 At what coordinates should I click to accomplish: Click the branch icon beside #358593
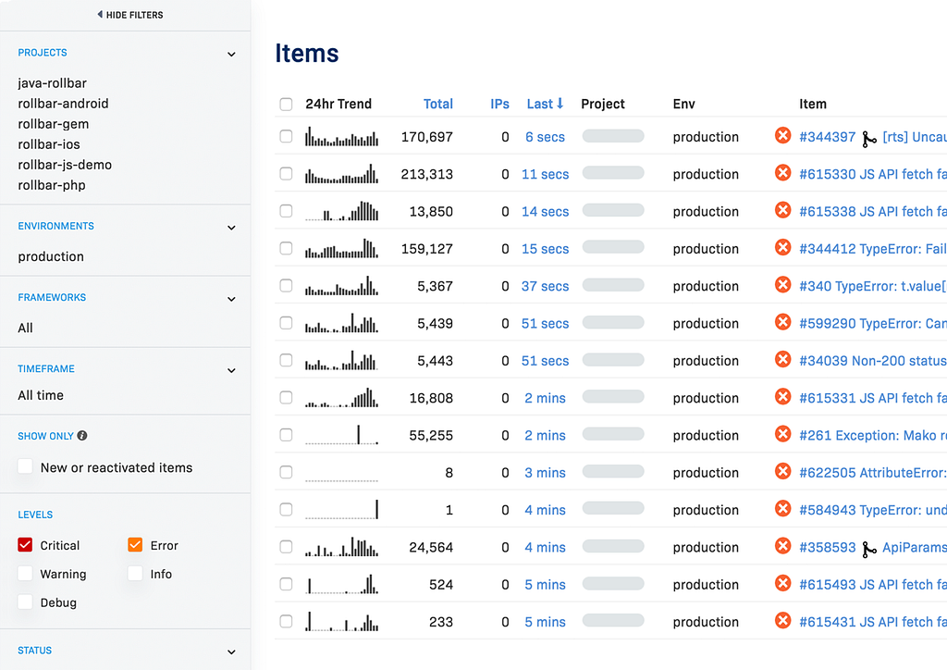point(869,549)
